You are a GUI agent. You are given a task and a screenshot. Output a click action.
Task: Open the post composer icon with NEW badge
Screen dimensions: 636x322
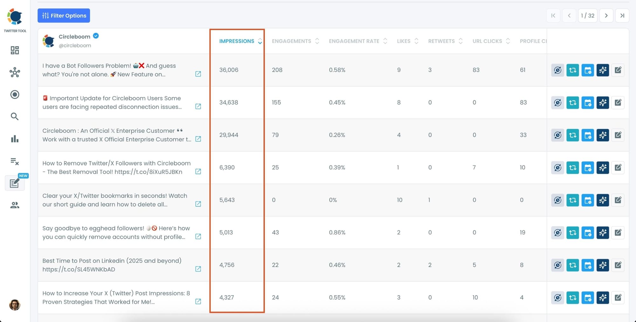(15, 183)
